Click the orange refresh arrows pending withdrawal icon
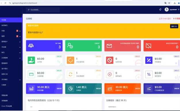Viewport: 180px width, 111px height. (x=70, y=74)
